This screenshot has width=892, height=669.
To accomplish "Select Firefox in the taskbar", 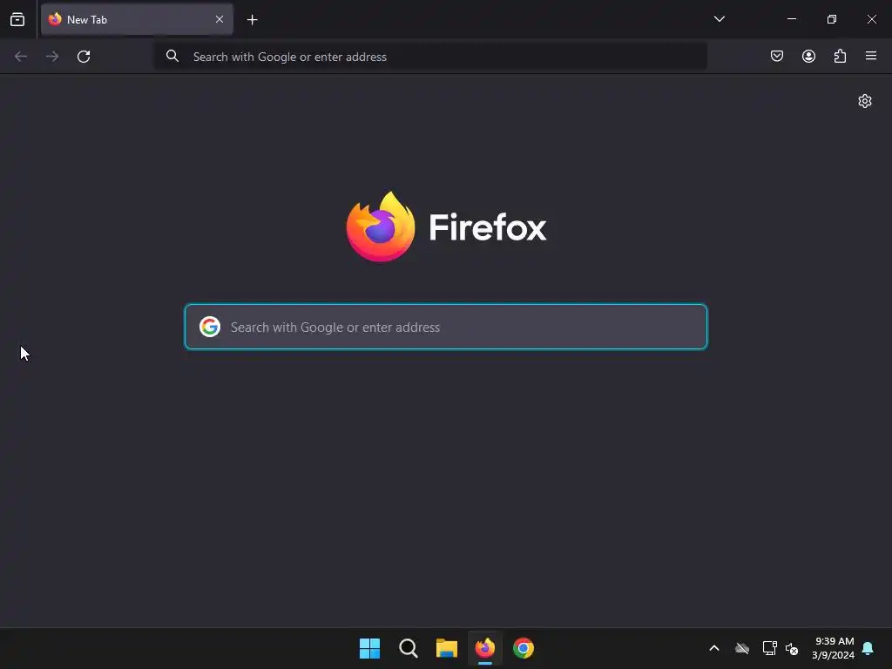I will (x=485, y=648).
